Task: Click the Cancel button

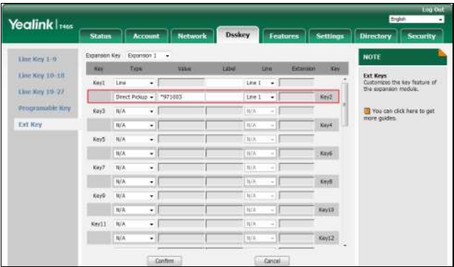Action: tap(272, 260)
